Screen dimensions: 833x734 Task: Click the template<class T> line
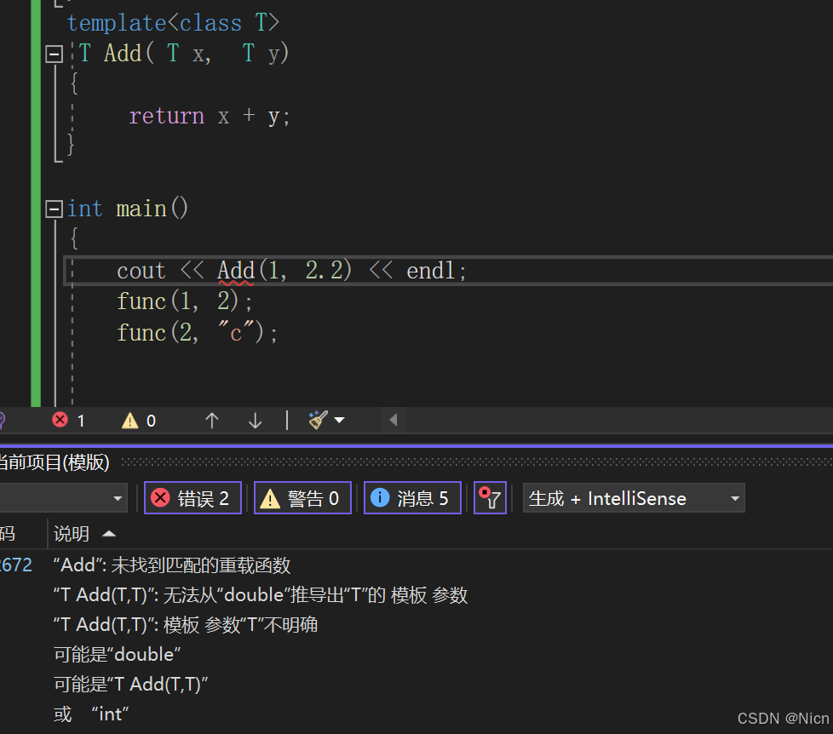pyautogui.click(x=173, y=23)
